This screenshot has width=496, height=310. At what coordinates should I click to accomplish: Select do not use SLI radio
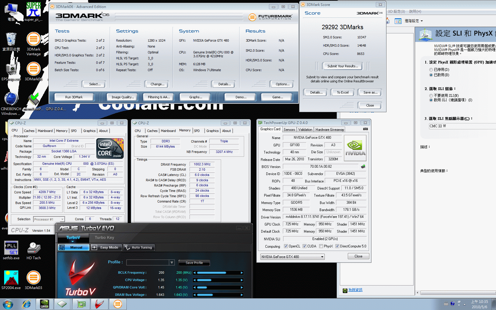pyautogui.click(x=431, y=96)
